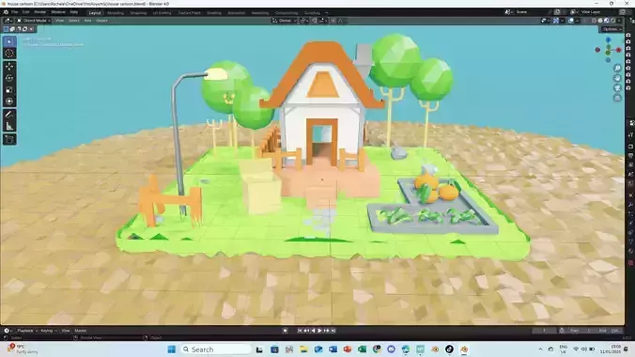Click the intersect selection mode icon
The image size is (635, 357).
coord(24,29)
